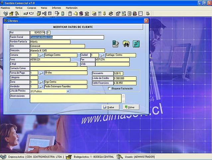Expand the Lista de Precios dropdown
212x160 pixels.
(68, 91)
